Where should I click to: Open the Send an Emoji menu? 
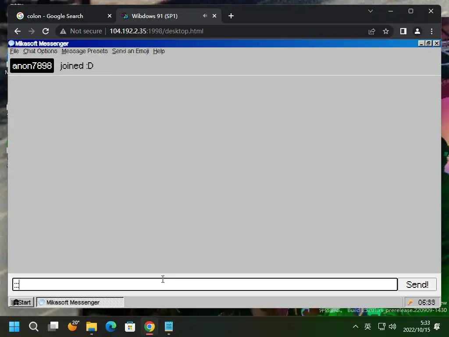click(130, 51)
